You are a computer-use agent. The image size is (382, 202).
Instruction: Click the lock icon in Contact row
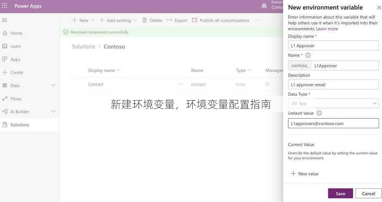click(x=267, y=84)
